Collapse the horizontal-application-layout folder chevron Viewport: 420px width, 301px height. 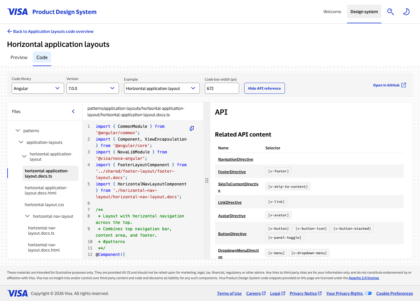pyautogui.click(x=24, y=156)
